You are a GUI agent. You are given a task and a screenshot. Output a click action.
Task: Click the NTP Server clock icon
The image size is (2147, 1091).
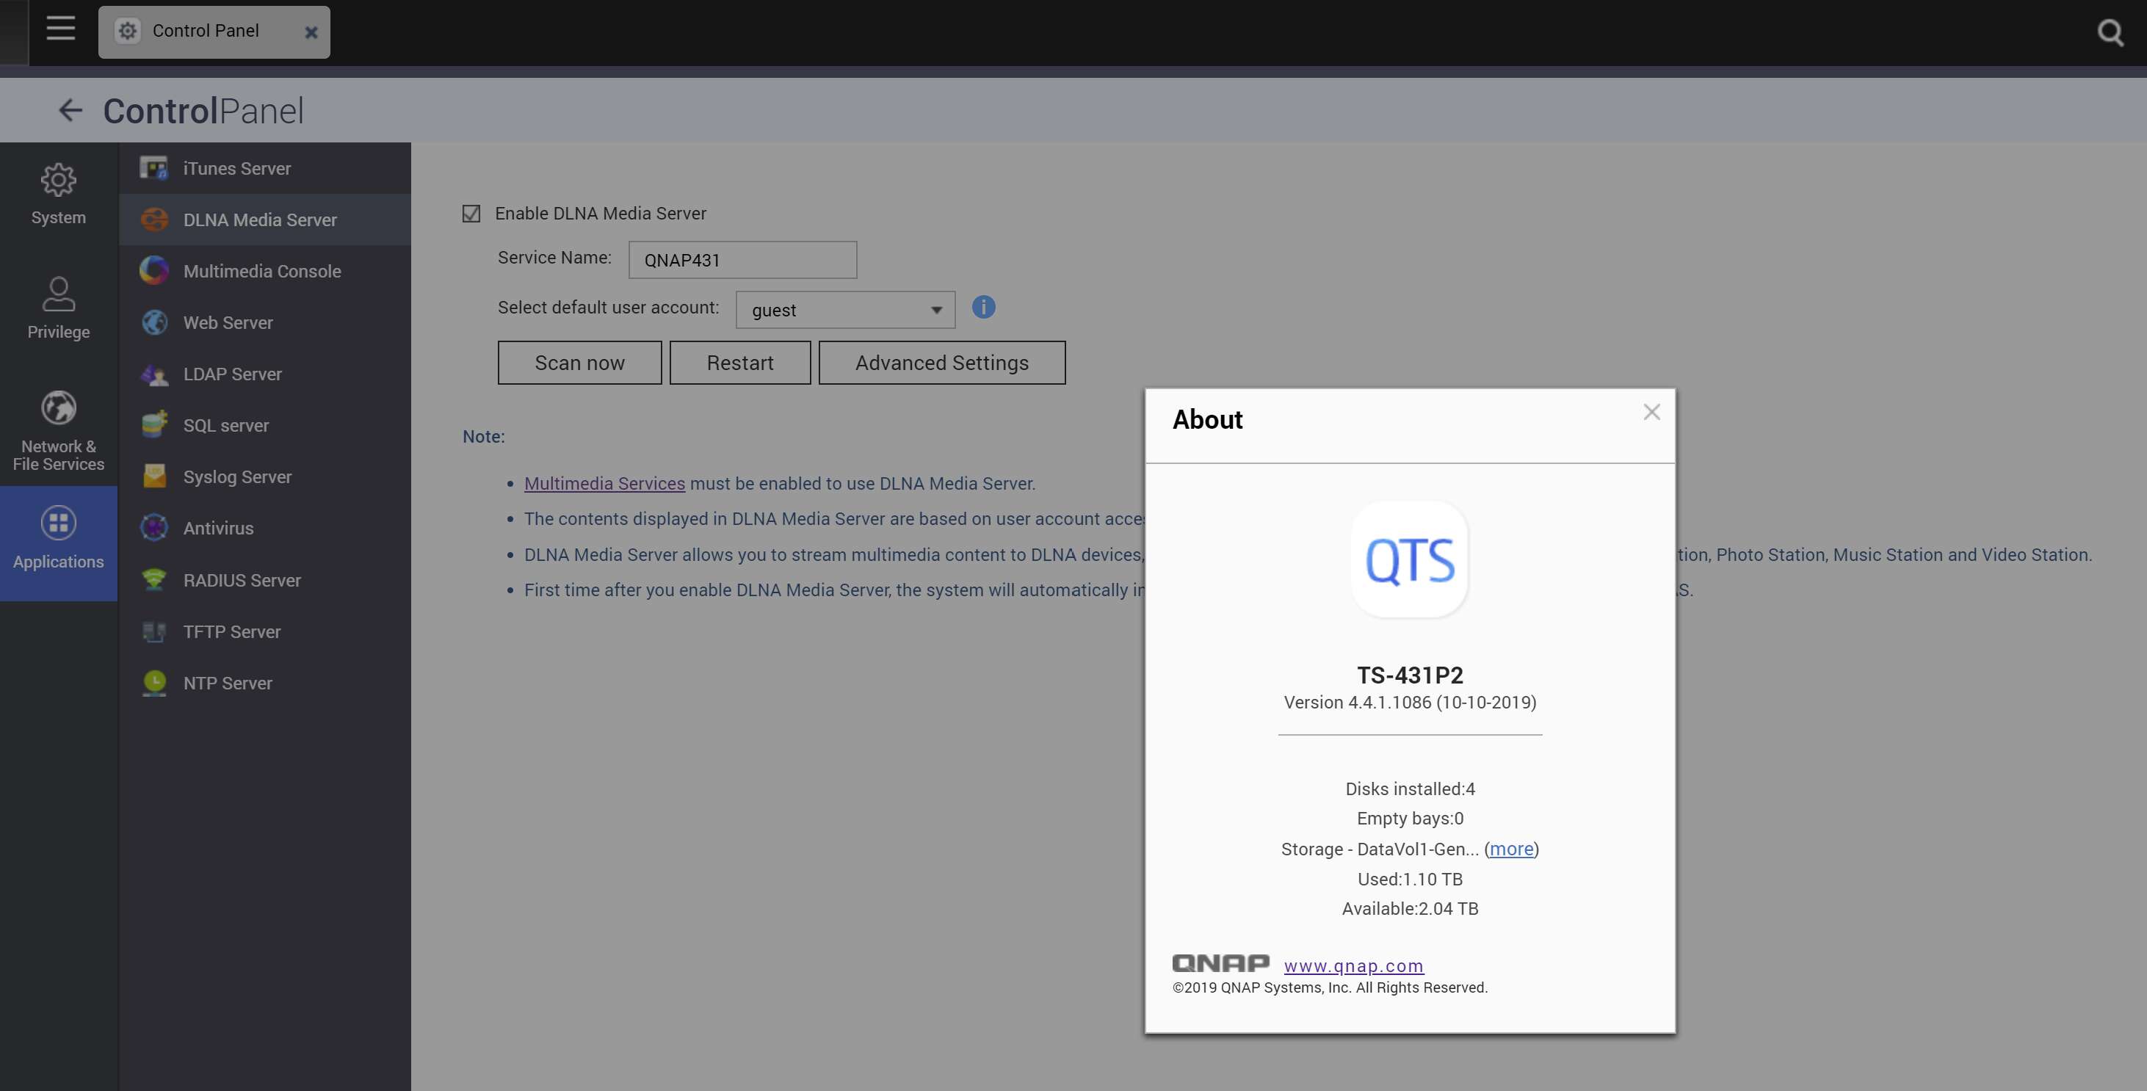[x=154, y=683]
